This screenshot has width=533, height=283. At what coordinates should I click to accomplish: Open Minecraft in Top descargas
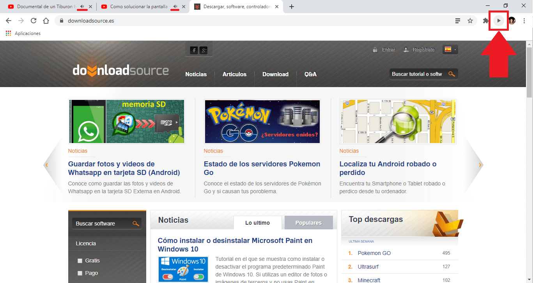pos(369,280)
